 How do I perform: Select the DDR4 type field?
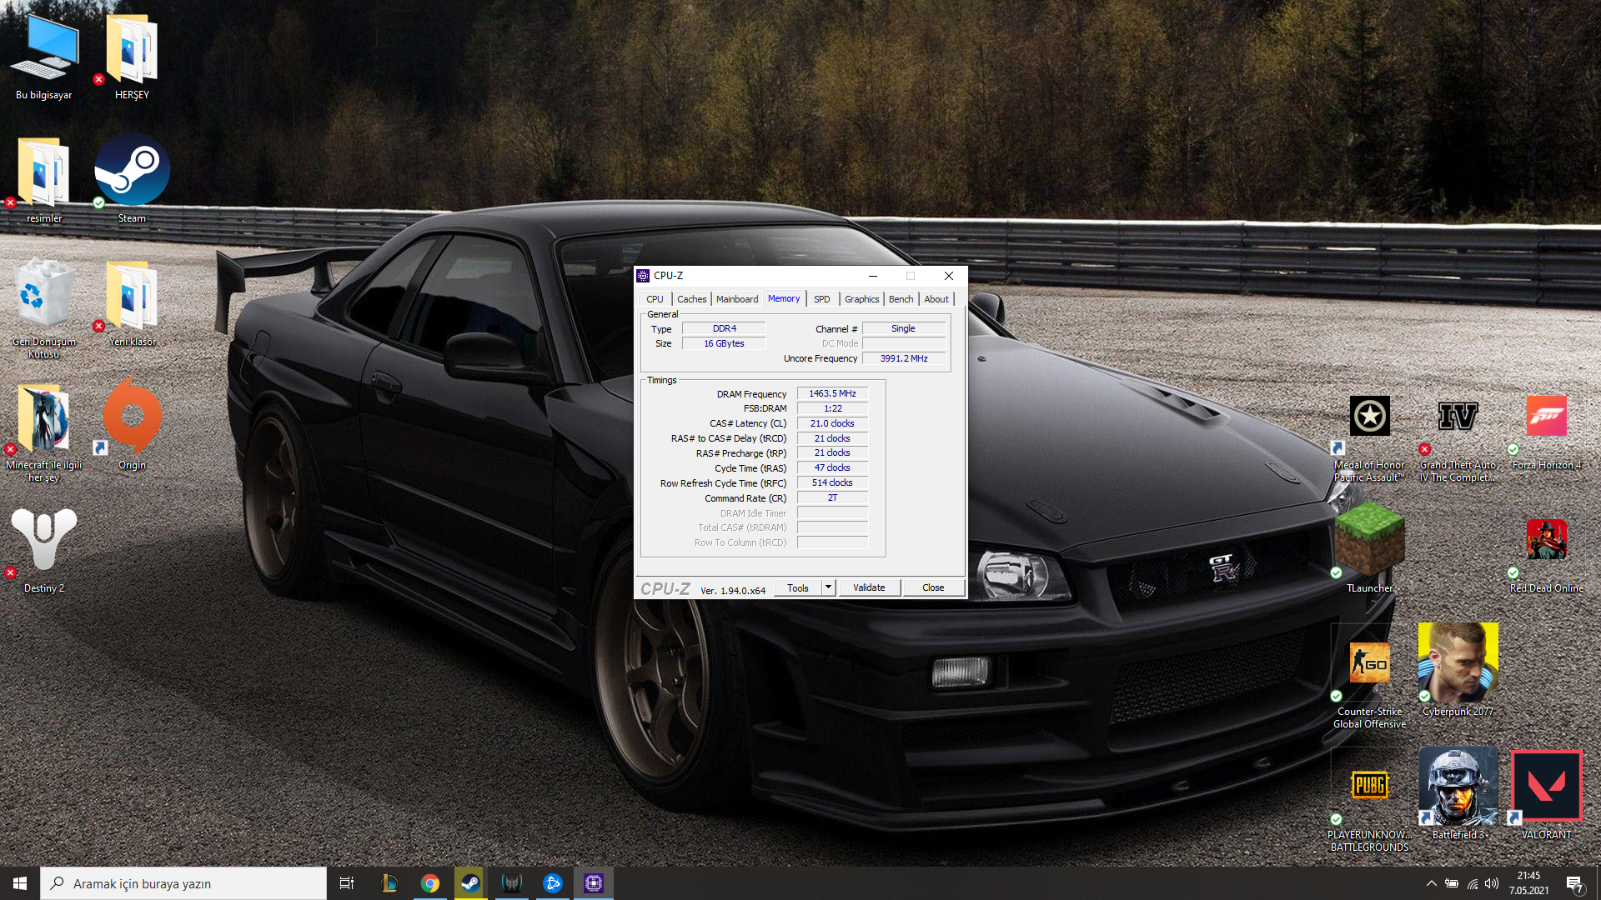tap(724, 328)
